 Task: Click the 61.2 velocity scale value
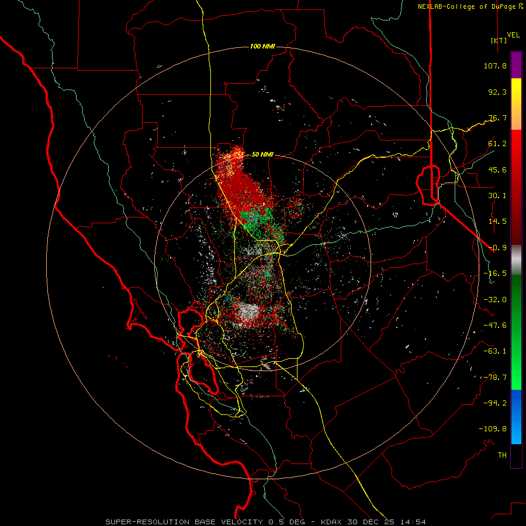click(x=497, y=144)
